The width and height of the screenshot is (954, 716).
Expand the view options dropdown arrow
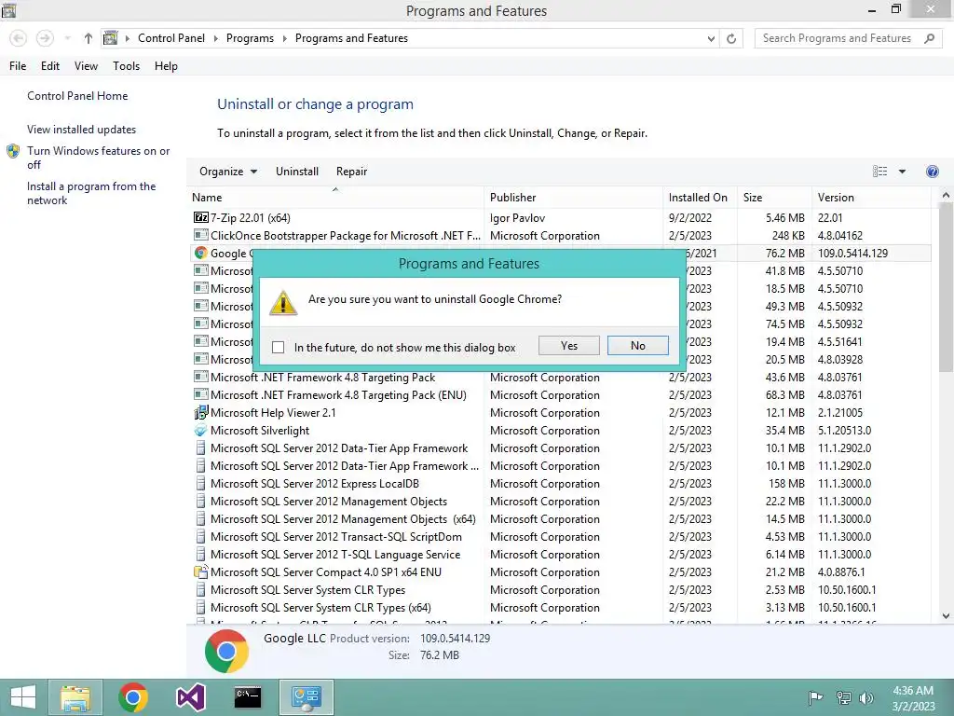point(902,172)
